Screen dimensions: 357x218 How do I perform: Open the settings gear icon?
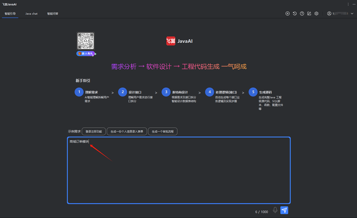317,14
